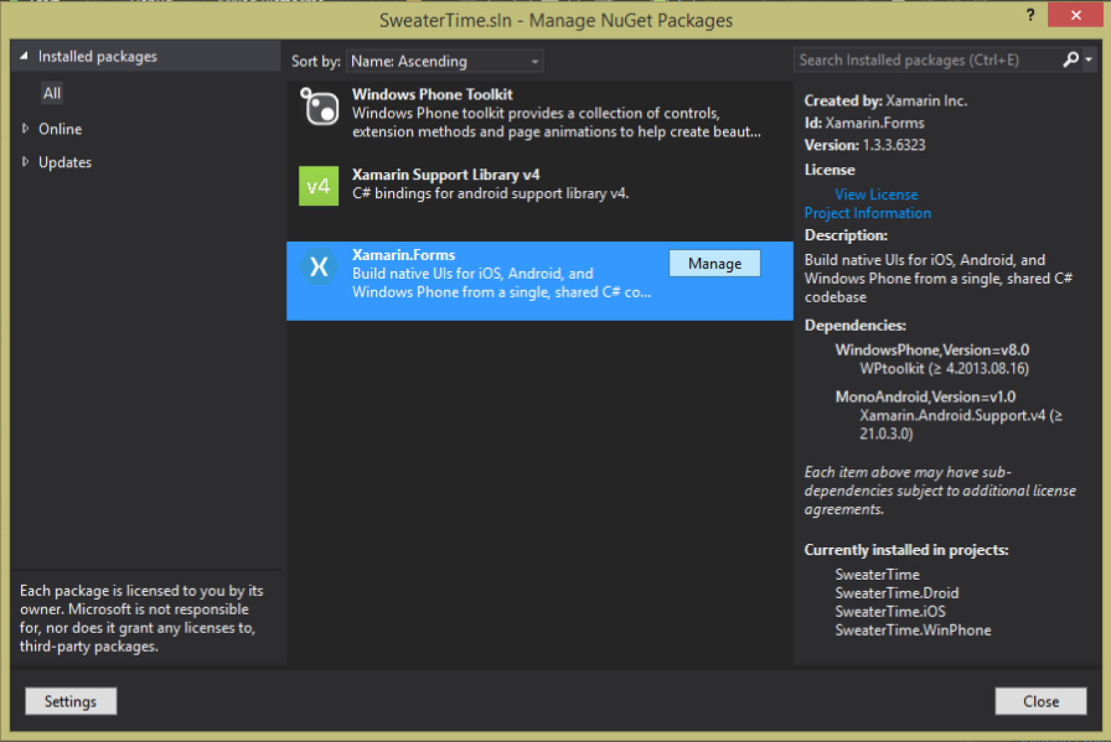
Task: Expand the Updates section arrow
Action: (25, 162)
